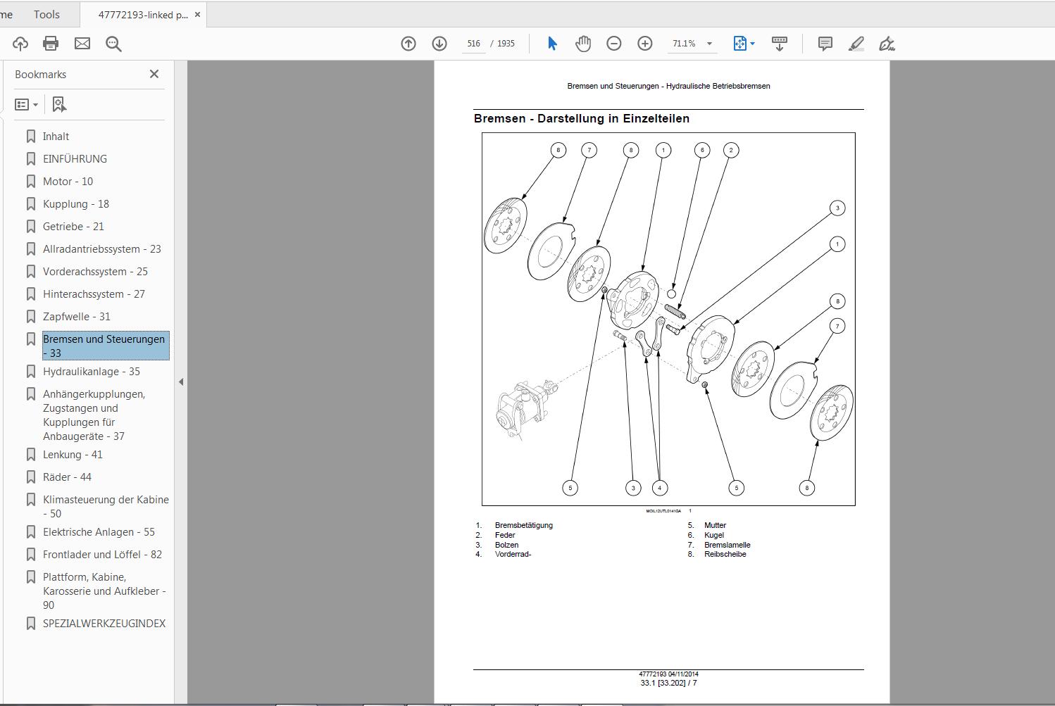
Task: Select the Selection arrow tool
Action: (553, 43)
